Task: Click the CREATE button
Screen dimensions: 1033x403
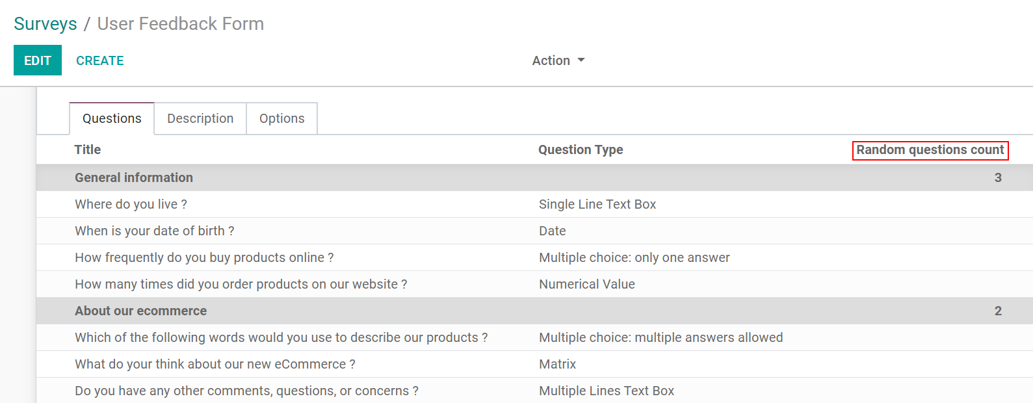Action: pos(100,60)
